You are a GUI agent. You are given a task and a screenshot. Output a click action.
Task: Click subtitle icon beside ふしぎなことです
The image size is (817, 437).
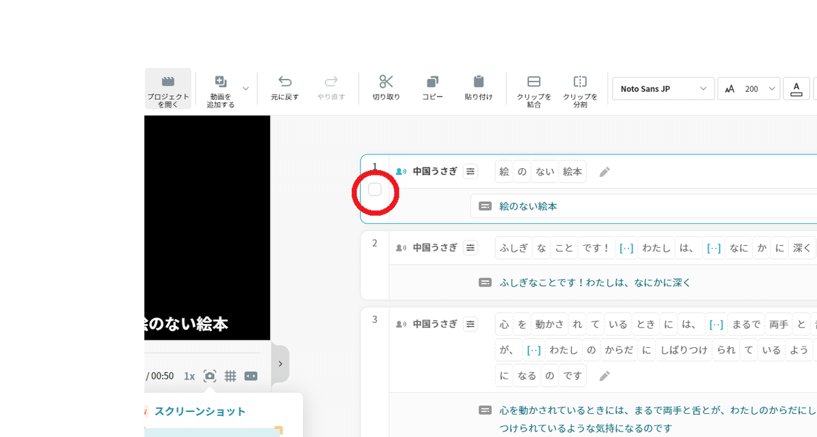pyautogui.click(x=485, y=282)
